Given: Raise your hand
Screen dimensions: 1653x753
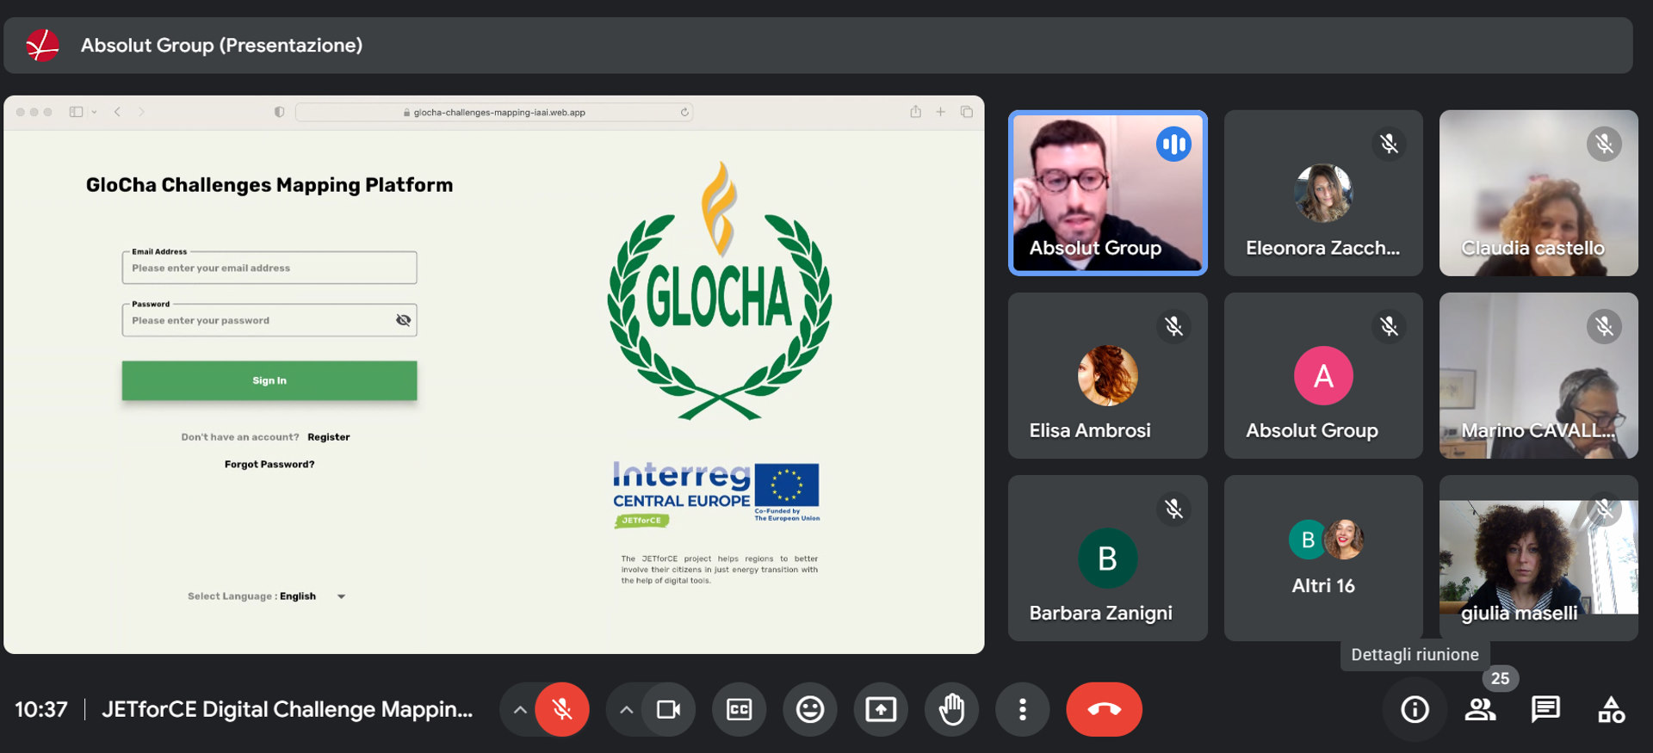Looking at the screenshot, I should [x=951, y=709].
